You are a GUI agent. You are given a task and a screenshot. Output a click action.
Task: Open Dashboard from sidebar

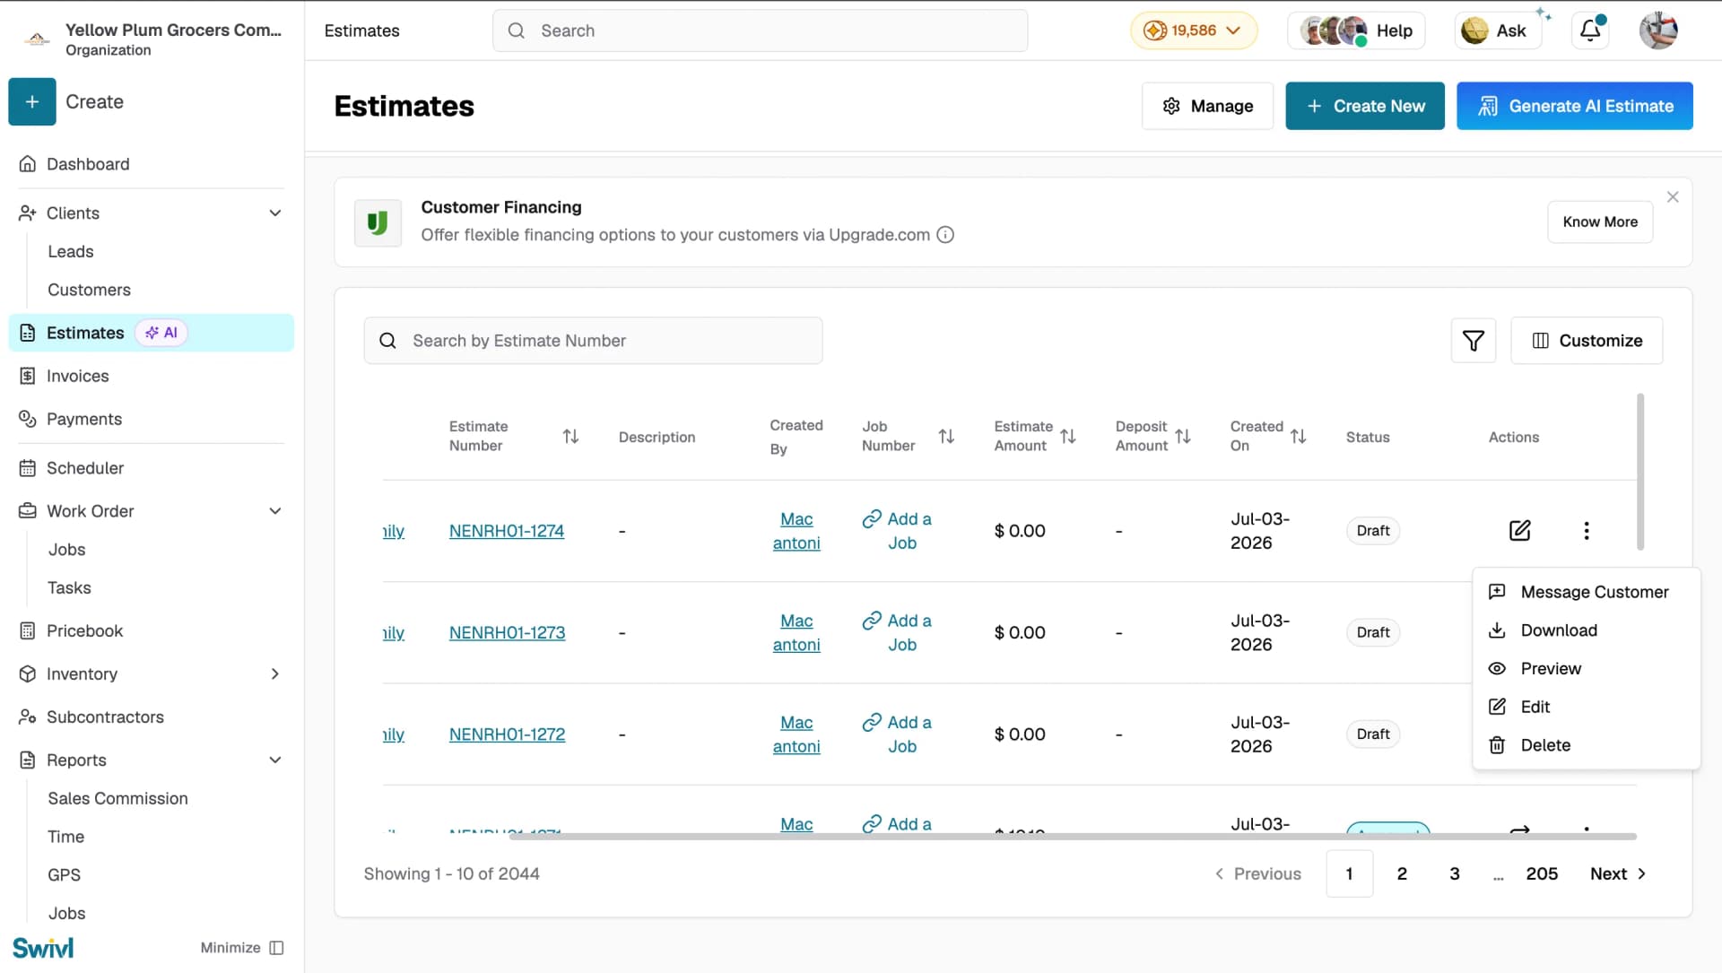pyautogui.click(x=88, y=164)
